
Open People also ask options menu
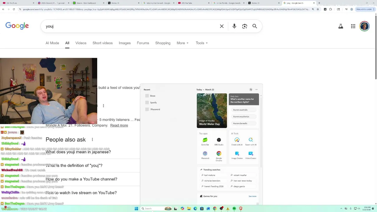pyautogui.click(x=92, y=140)
